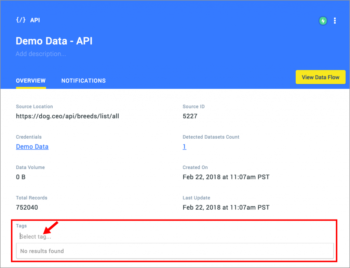Click the dog.ceo Source Location URL text
Screen dimensions: 350x268
click(67, 116)
